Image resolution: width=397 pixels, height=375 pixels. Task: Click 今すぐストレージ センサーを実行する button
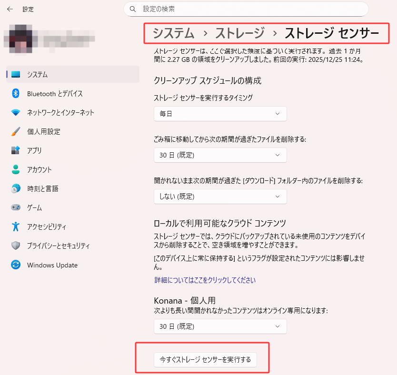coord(205,360)
